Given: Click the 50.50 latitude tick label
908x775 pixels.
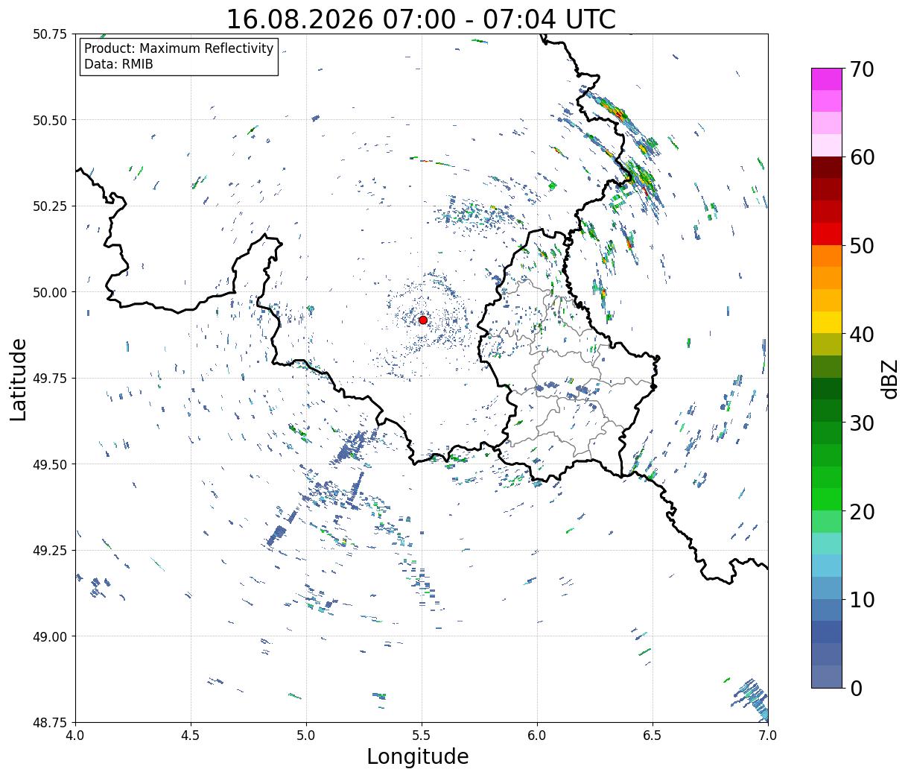Looking at the screenshot, I should click(x=50, y=120).
